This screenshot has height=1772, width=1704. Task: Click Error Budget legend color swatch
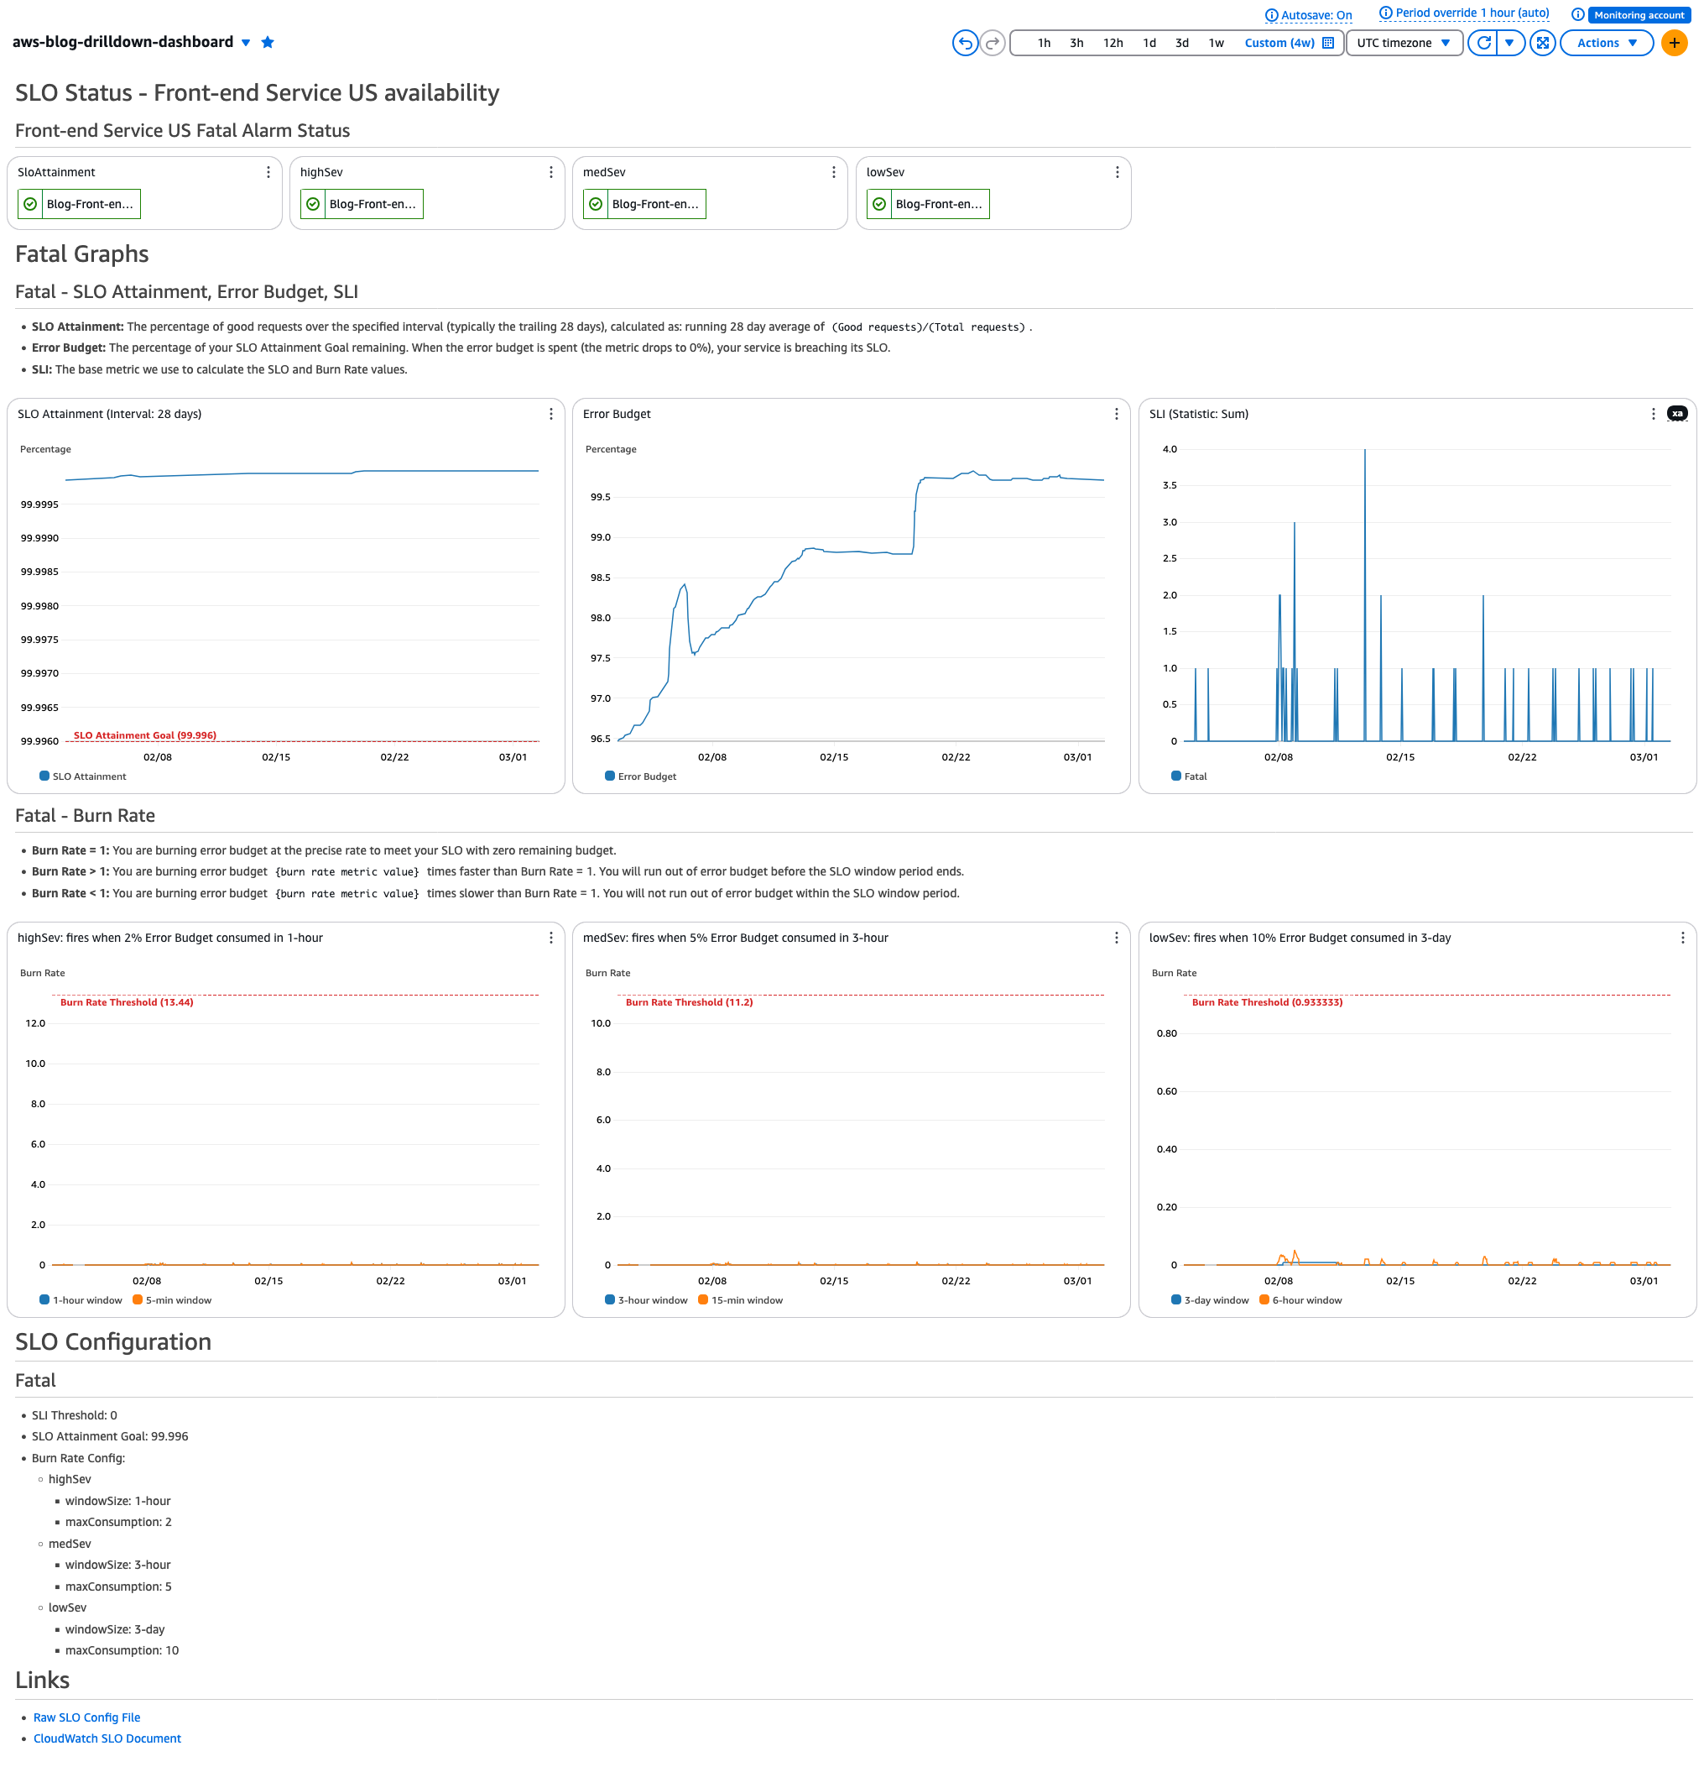(x=610, y=776)
